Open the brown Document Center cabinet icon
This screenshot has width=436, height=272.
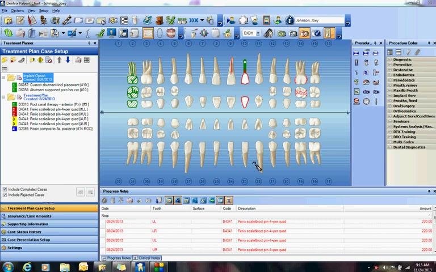[x=159, y=20]
